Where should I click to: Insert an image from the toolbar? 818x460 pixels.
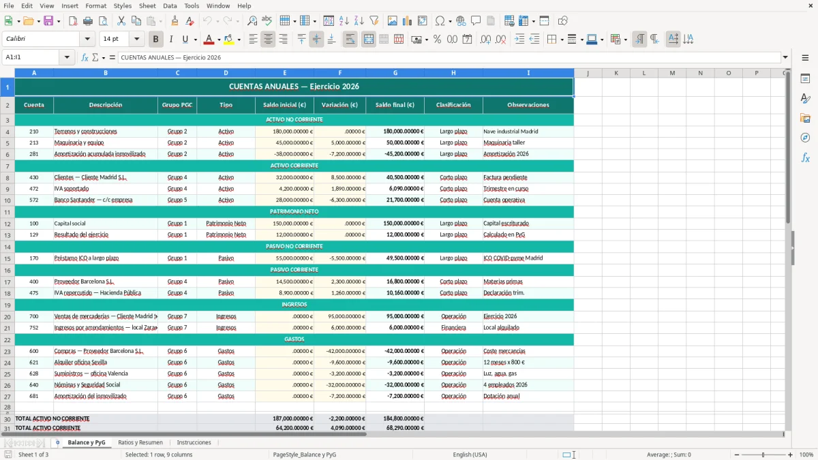[x=393, y=21]
